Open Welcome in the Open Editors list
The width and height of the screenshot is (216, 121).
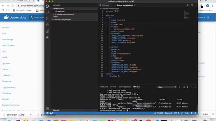[61, 11]
